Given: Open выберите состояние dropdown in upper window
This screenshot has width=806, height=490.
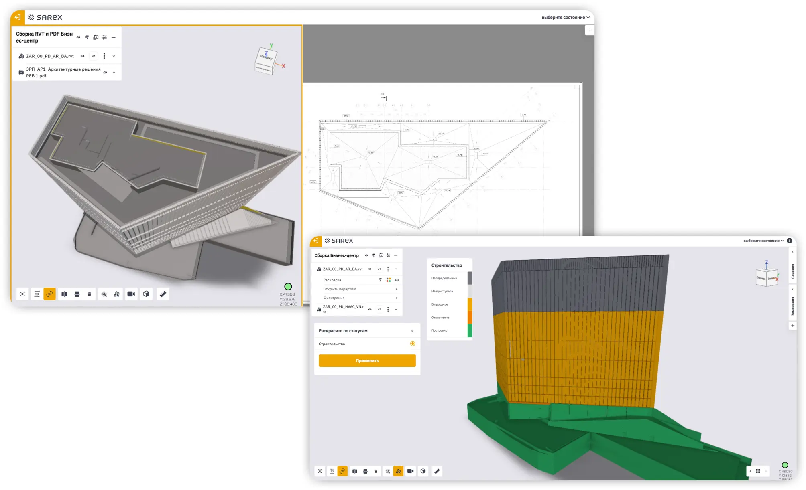Looking at the screenshot, I should (x=565, y=18).
